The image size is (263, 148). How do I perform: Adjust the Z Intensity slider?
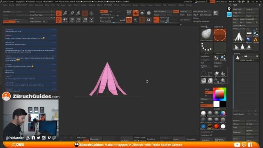(x=113, y=15)
